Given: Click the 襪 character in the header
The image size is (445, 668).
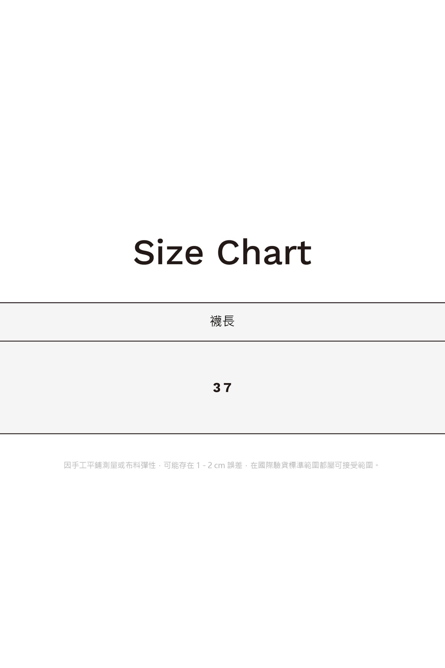Looking at the screenshot, I should pos(216,321).
